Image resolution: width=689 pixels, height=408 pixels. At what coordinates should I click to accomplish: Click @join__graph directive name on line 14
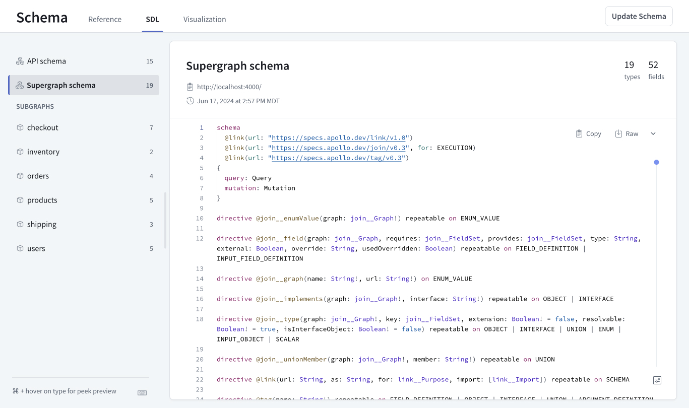click(x=280, y=279)
